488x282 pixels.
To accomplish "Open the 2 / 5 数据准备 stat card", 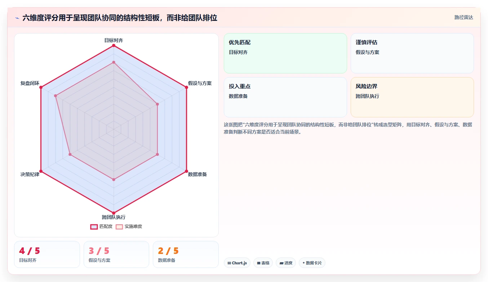I will (x=186, y=255).
